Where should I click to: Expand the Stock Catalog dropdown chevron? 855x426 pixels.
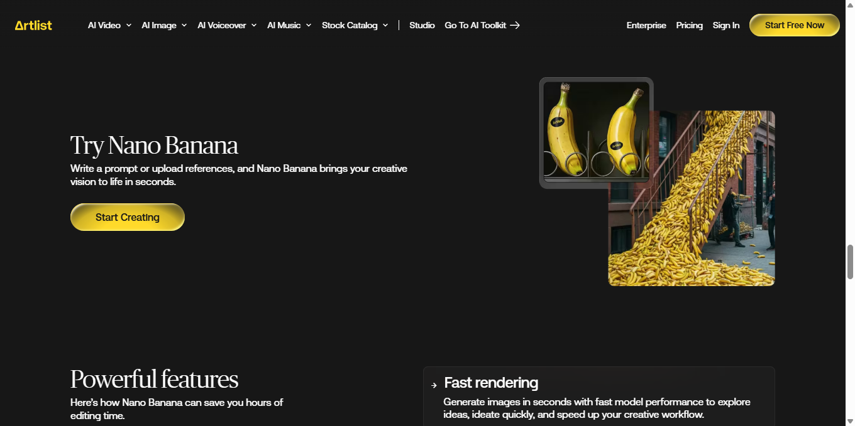[385, 25]
